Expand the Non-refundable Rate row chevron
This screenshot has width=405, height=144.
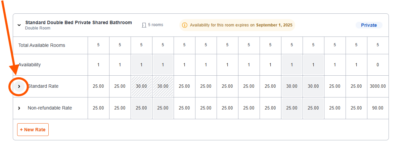19,108
